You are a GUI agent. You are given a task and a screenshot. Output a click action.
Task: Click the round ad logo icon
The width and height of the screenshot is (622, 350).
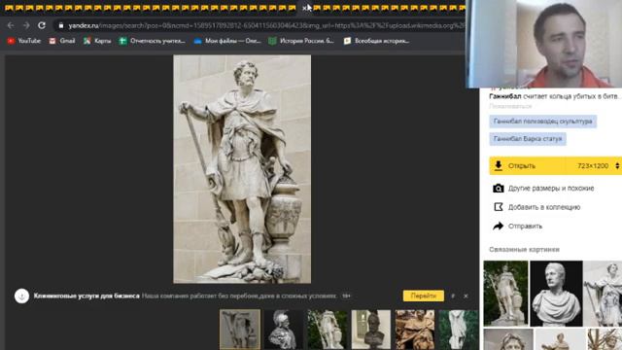(21, 296)
